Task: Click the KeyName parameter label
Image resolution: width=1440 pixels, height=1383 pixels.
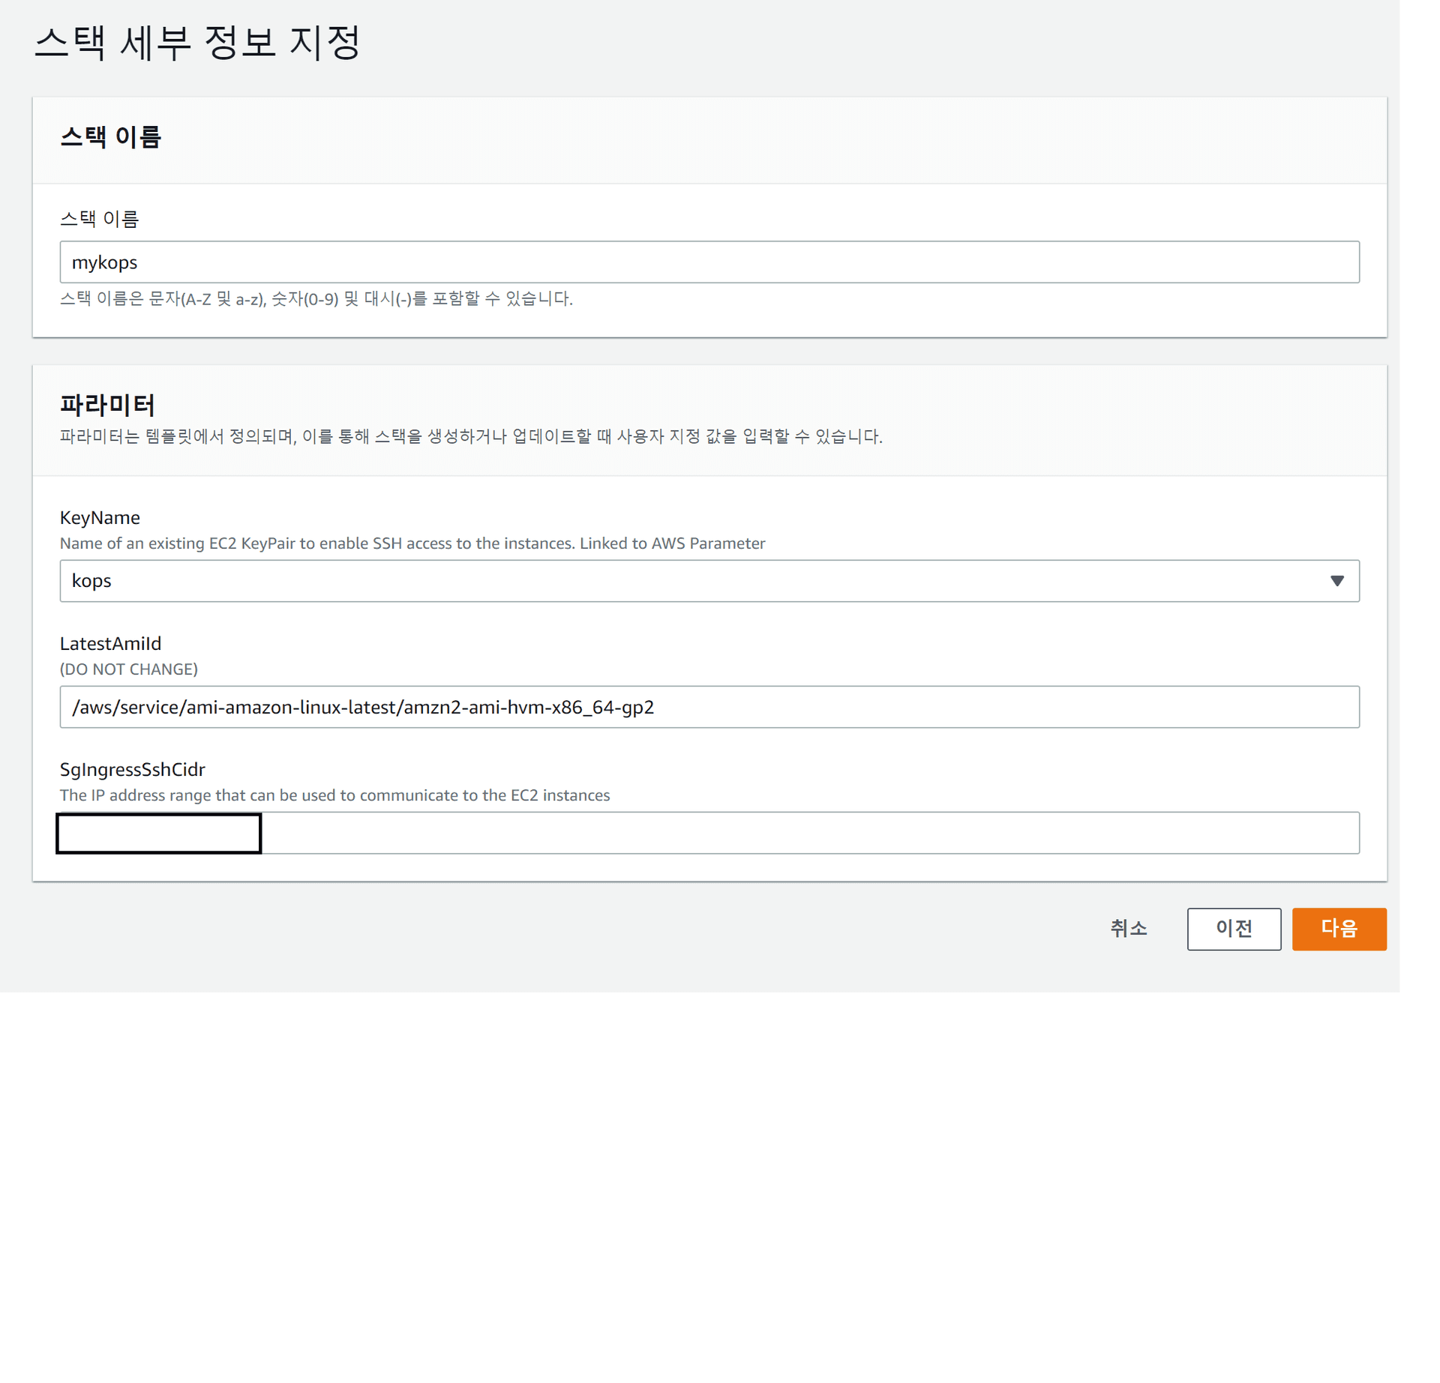Action: [x=100, y=517]
